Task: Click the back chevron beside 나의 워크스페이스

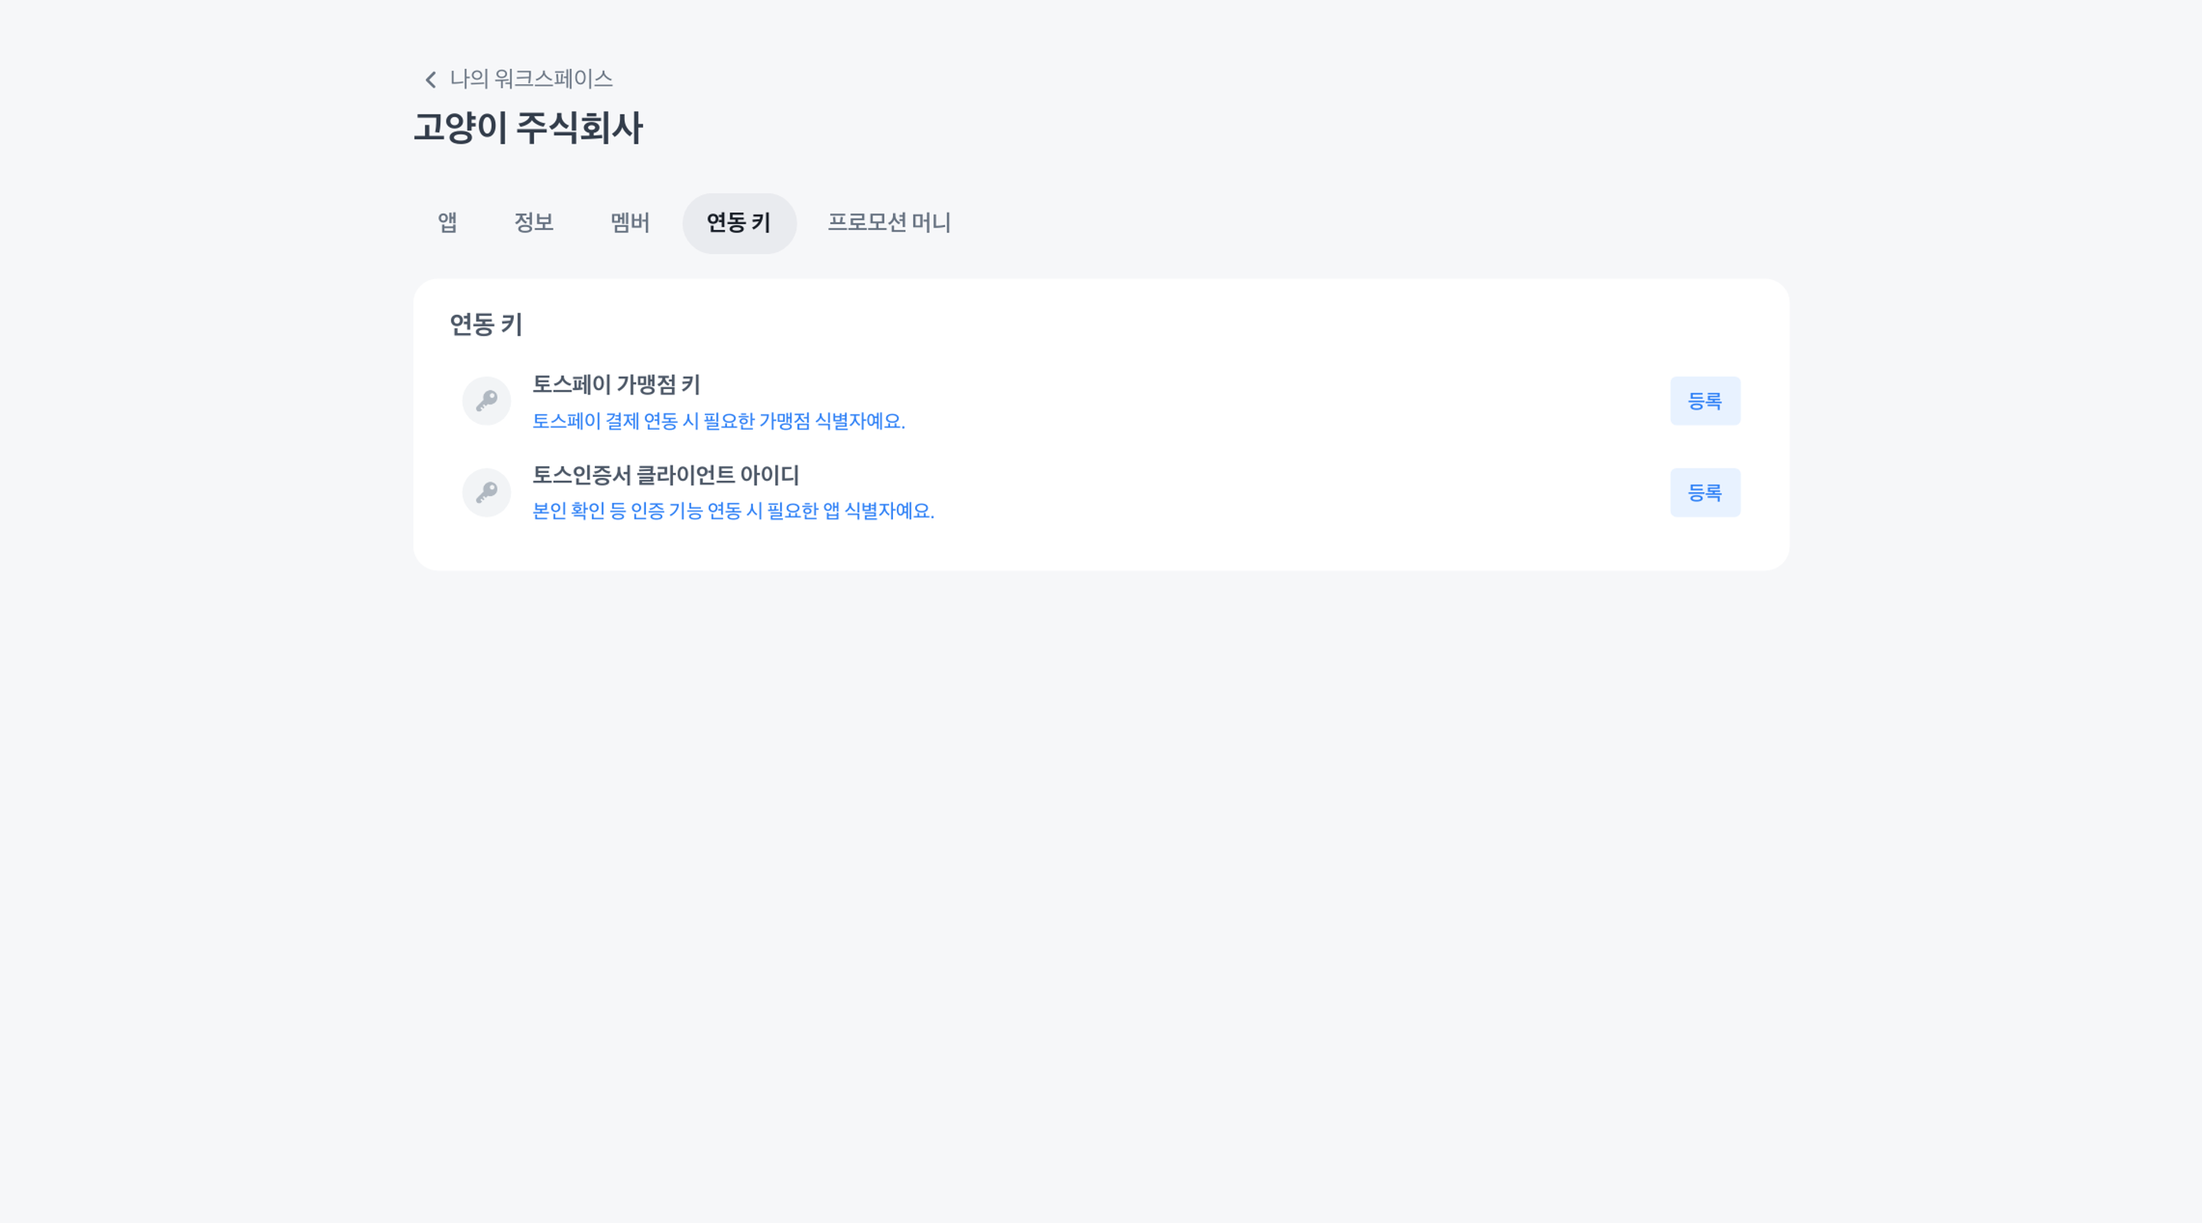Action: click(x=430, y=79)
